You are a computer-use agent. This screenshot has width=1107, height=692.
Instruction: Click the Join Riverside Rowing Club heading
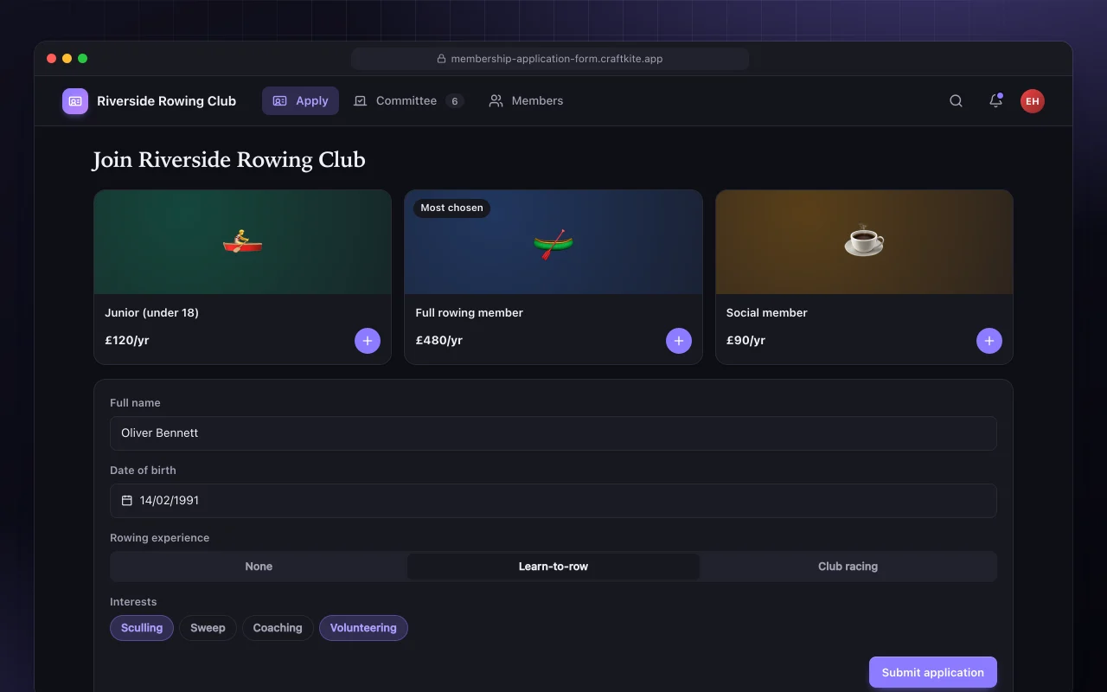pyautogui.click(x=229, y=160)
